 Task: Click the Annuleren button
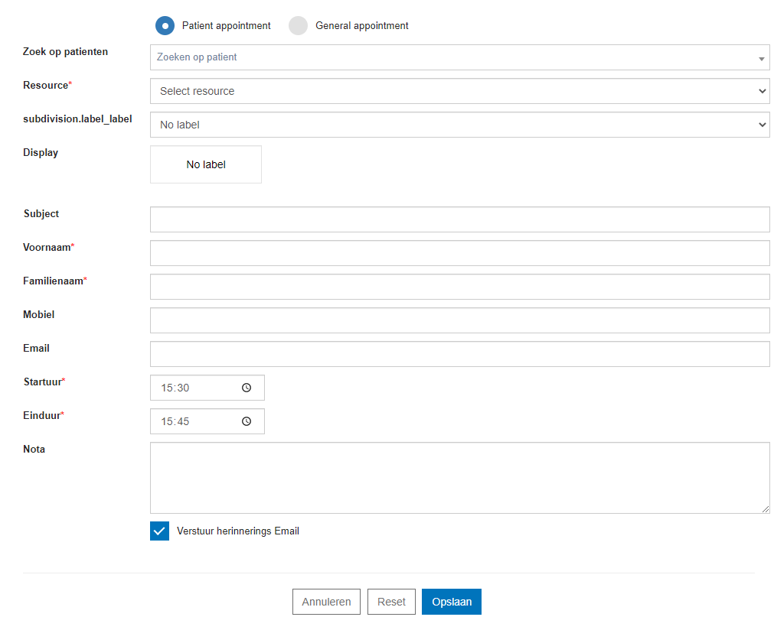coord(326,602)
